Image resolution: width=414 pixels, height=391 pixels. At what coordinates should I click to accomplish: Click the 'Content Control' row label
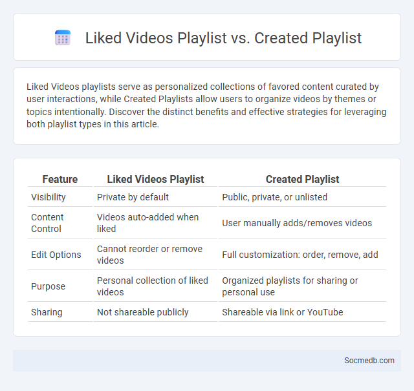point(47,223)
